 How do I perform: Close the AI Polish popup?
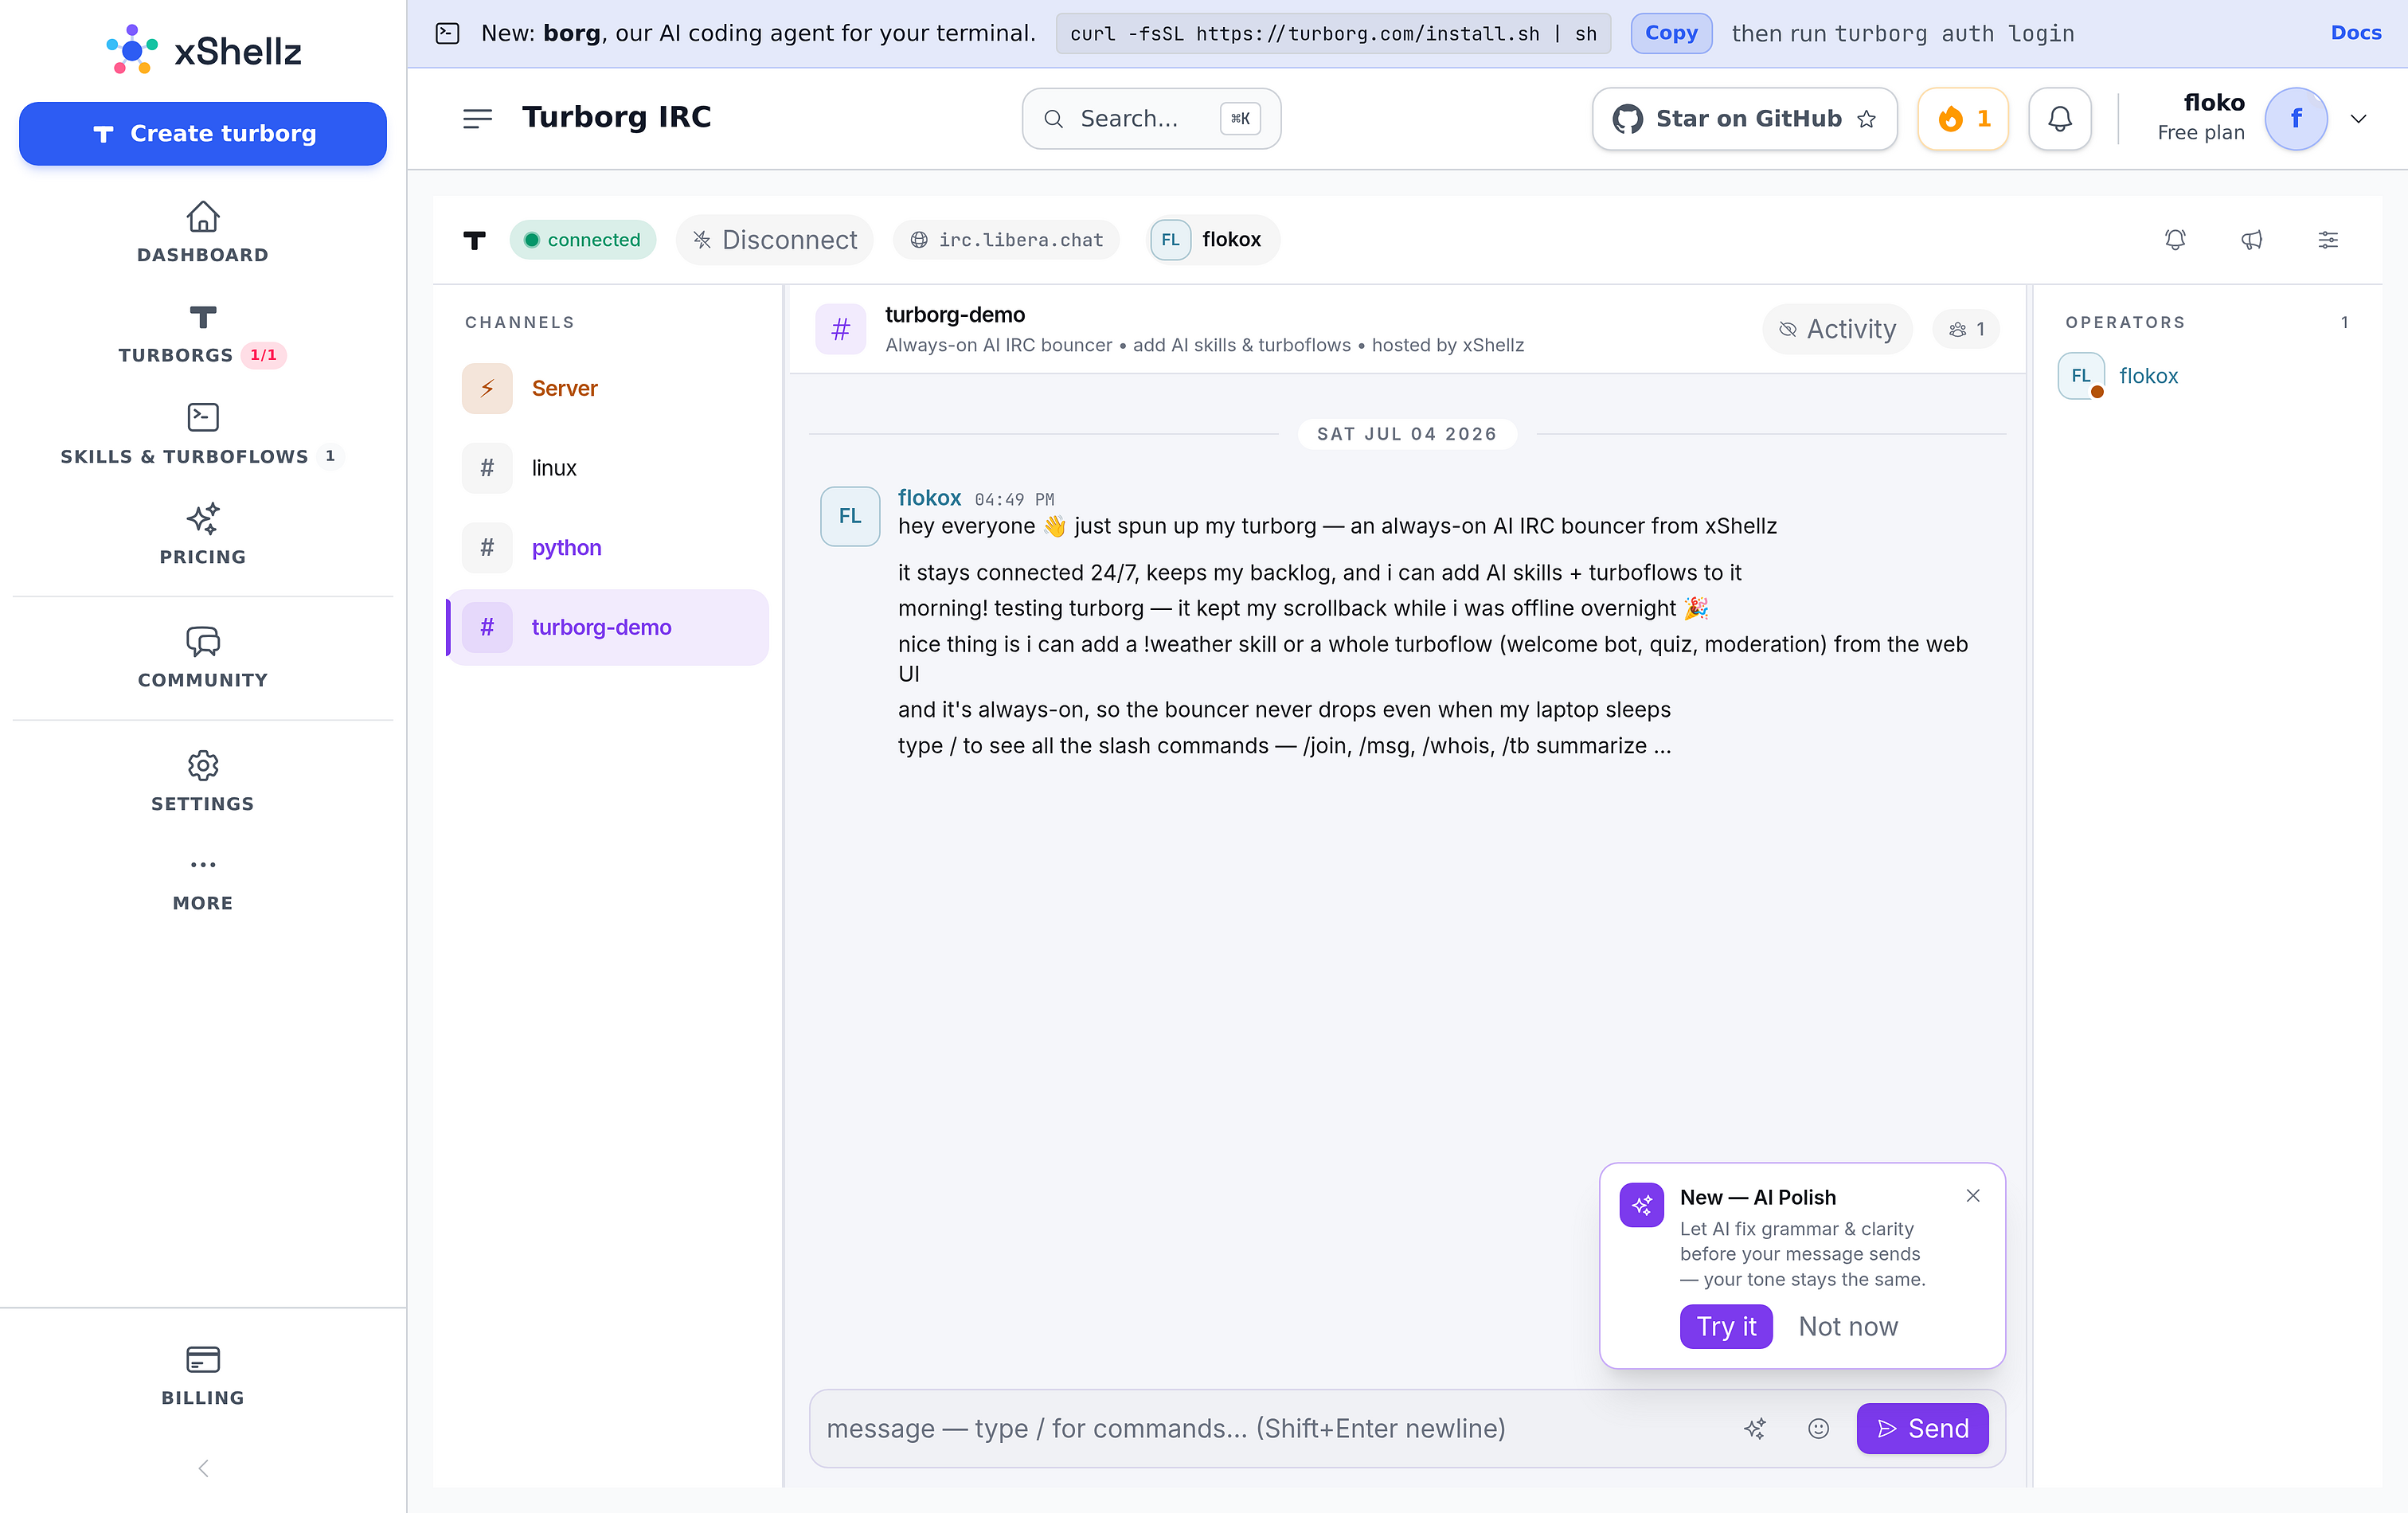pyautogui.click(x=1972, y=1196)
